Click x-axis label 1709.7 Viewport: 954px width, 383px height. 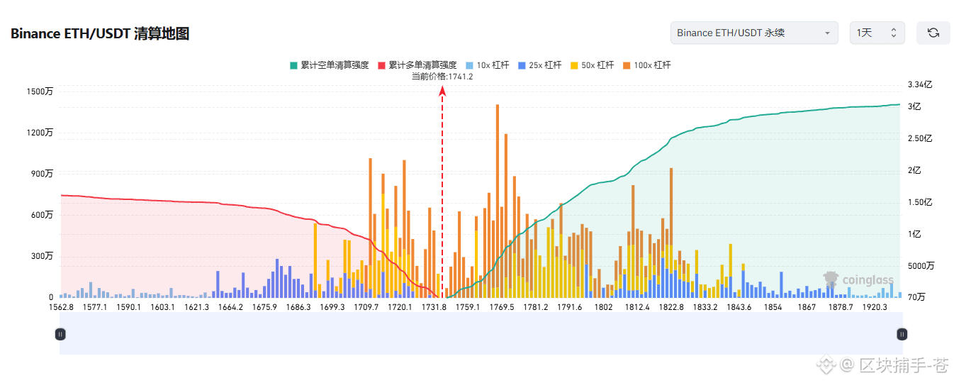click(x=366, y=307)
